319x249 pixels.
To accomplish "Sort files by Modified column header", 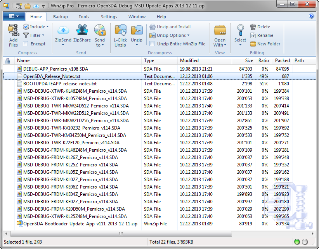I will click(x=189, y=61).
